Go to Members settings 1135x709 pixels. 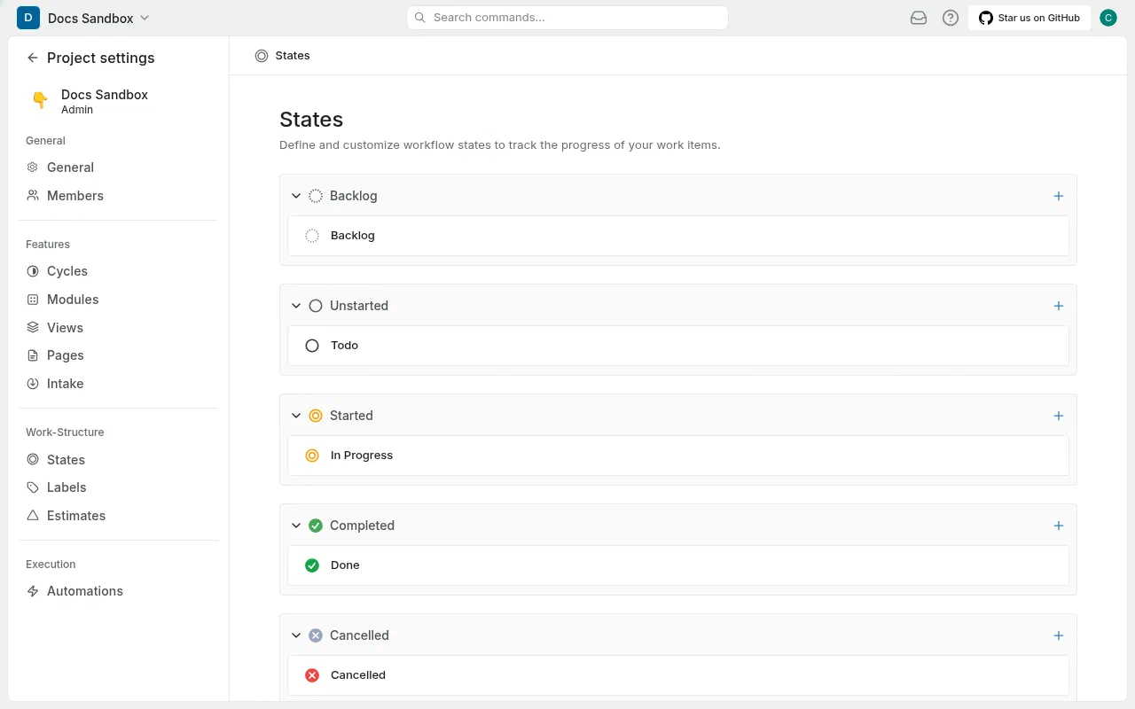click(119, 196)
